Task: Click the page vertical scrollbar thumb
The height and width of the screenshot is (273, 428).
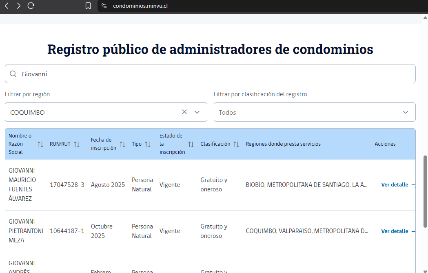Action: (425, 191)
